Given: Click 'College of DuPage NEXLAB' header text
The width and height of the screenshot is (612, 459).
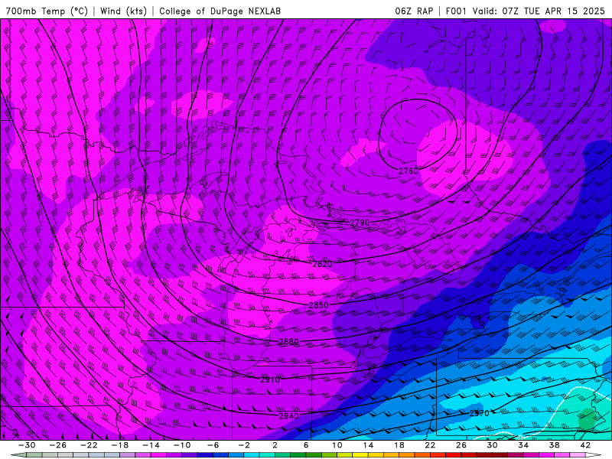Looking at the screenshot, I should point(220,11).
